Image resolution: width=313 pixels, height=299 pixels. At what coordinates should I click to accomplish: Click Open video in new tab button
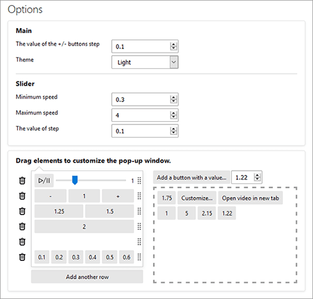[250, 198]
